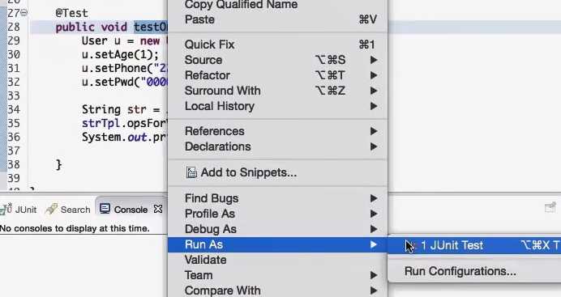Choose Copy Qualified Name from context menu
The width and height of the screenshot is (561, 297).
277,5
